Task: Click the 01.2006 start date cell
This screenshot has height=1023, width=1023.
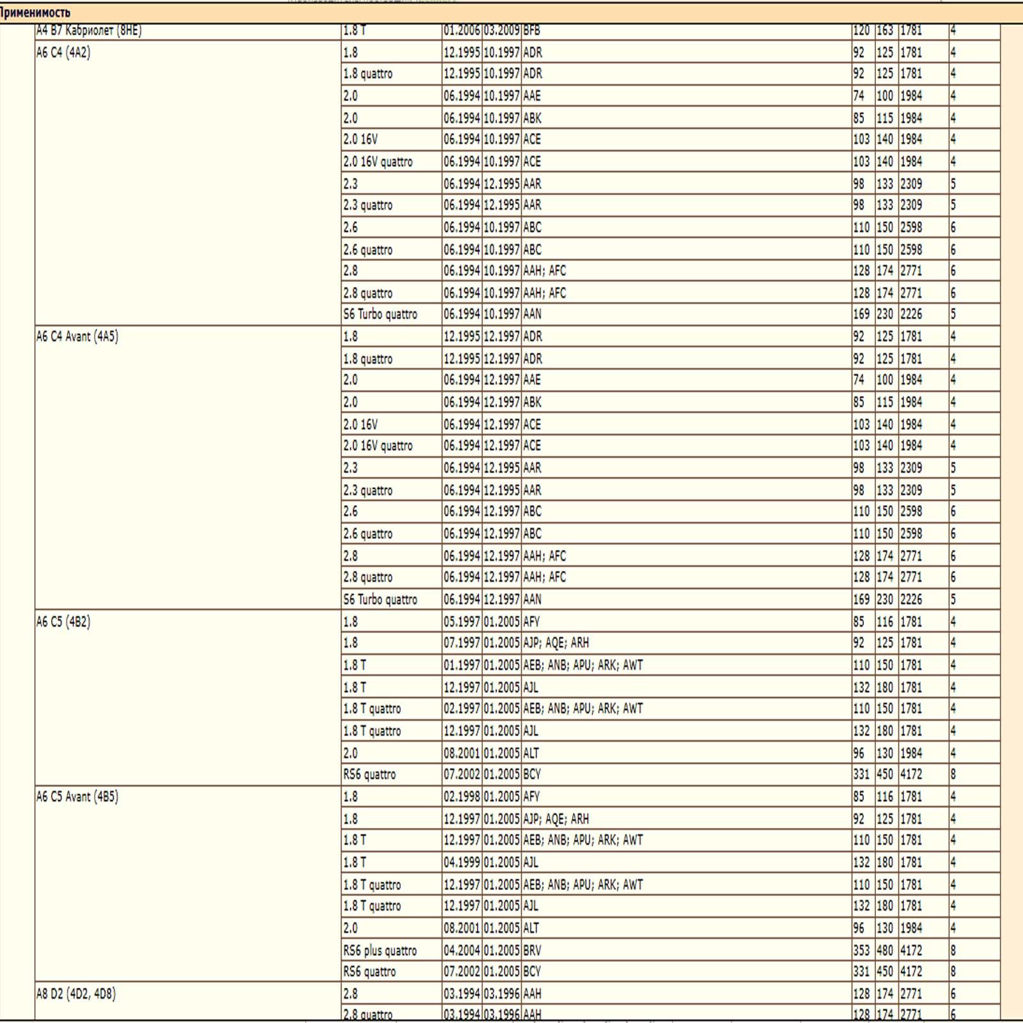Action: (462, 31)
